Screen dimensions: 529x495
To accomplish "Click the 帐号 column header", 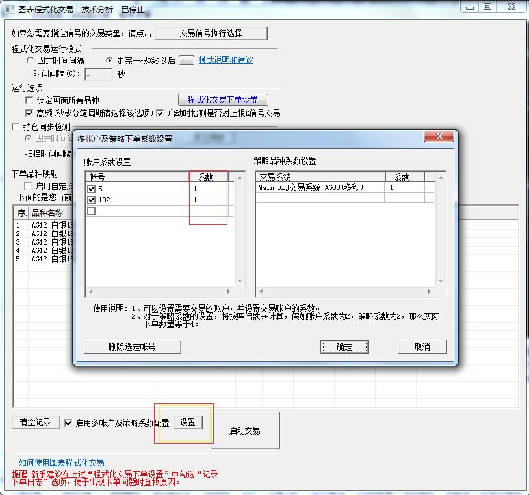I will coord(136,177).
